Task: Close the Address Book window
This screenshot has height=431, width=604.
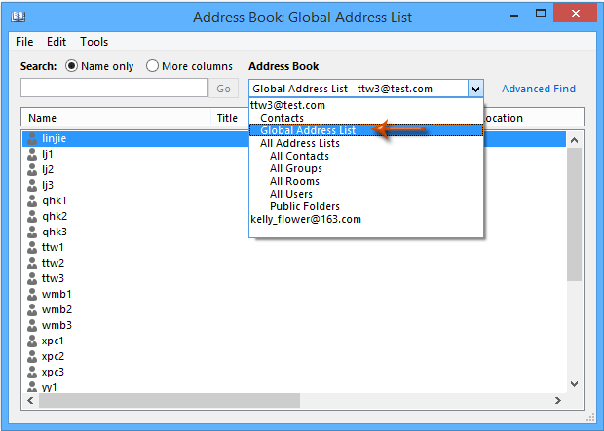Action: [576, 14]
